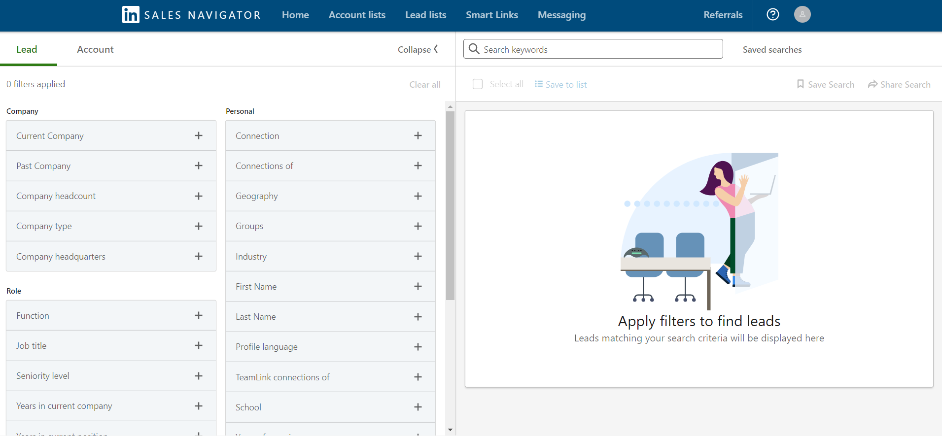The width and height of the screenshot is (942, 436).
Task: Expand the School filter row
Action: [330, 407]
